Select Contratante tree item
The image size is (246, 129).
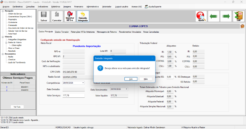pos(13,22)
